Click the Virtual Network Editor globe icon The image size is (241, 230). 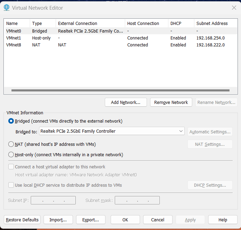click(7, 8)
